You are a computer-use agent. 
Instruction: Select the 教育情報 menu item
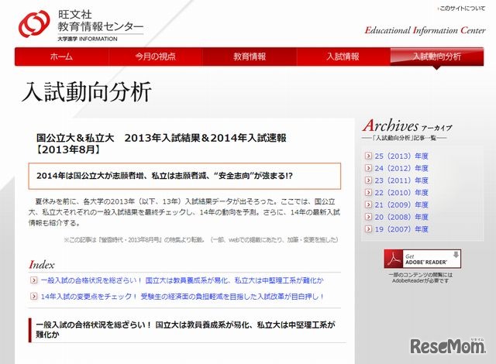[x=250, y=57]
